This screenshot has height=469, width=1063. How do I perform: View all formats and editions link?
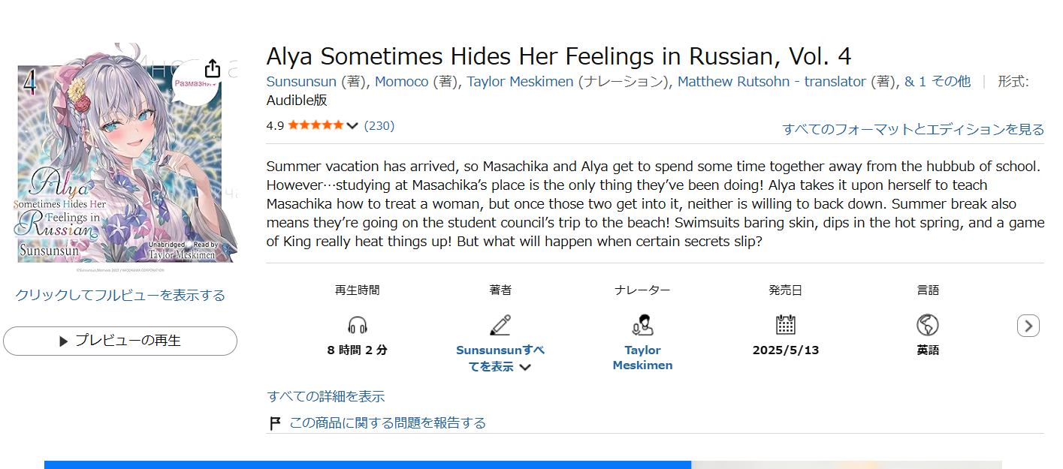(x=914, y=129)
